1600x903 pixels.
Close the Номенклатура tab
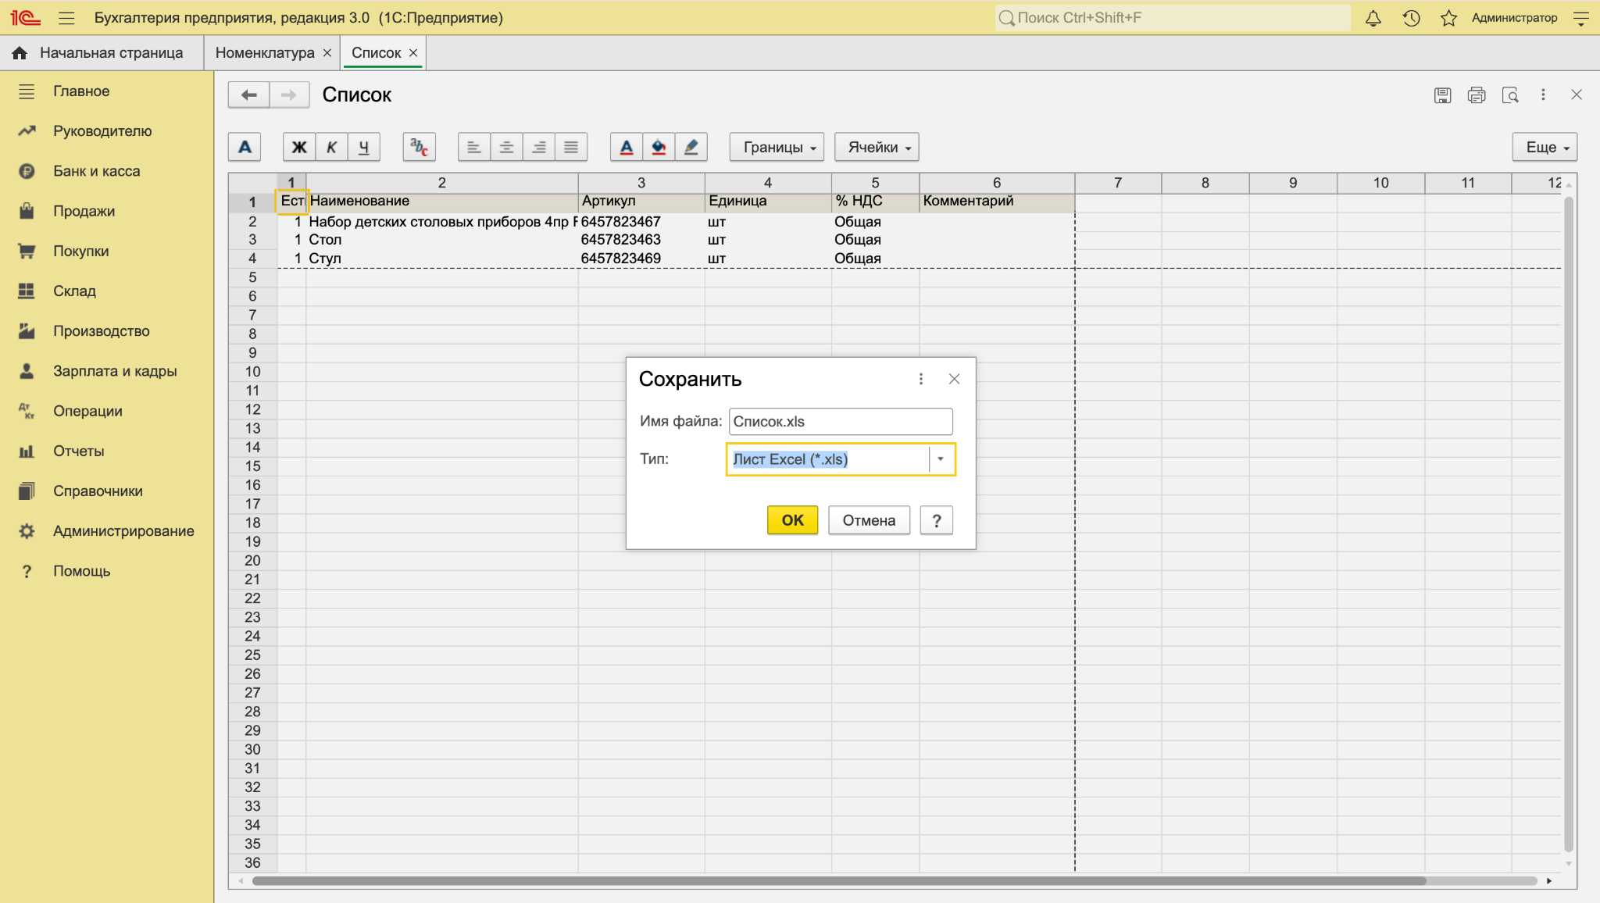(327, 52)
